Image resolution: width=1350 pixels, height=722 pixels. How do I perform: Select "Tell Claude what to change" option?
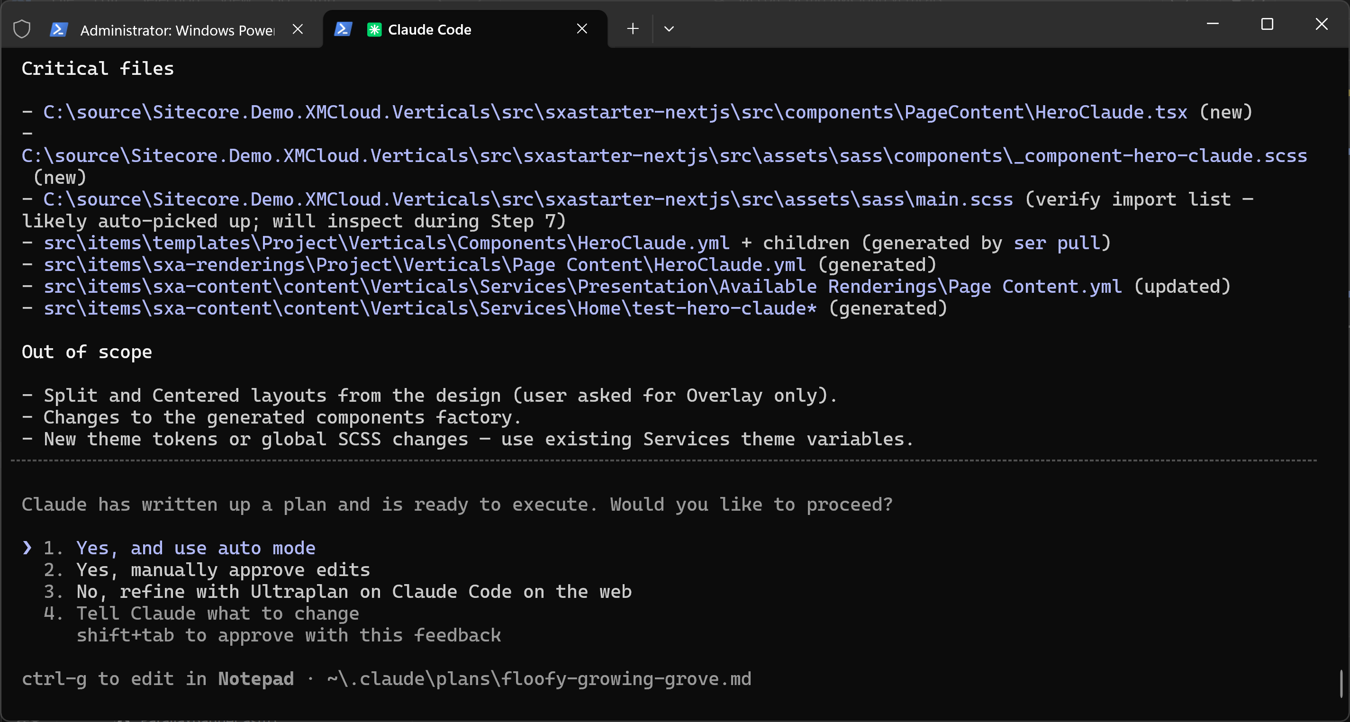coord(217,614)
